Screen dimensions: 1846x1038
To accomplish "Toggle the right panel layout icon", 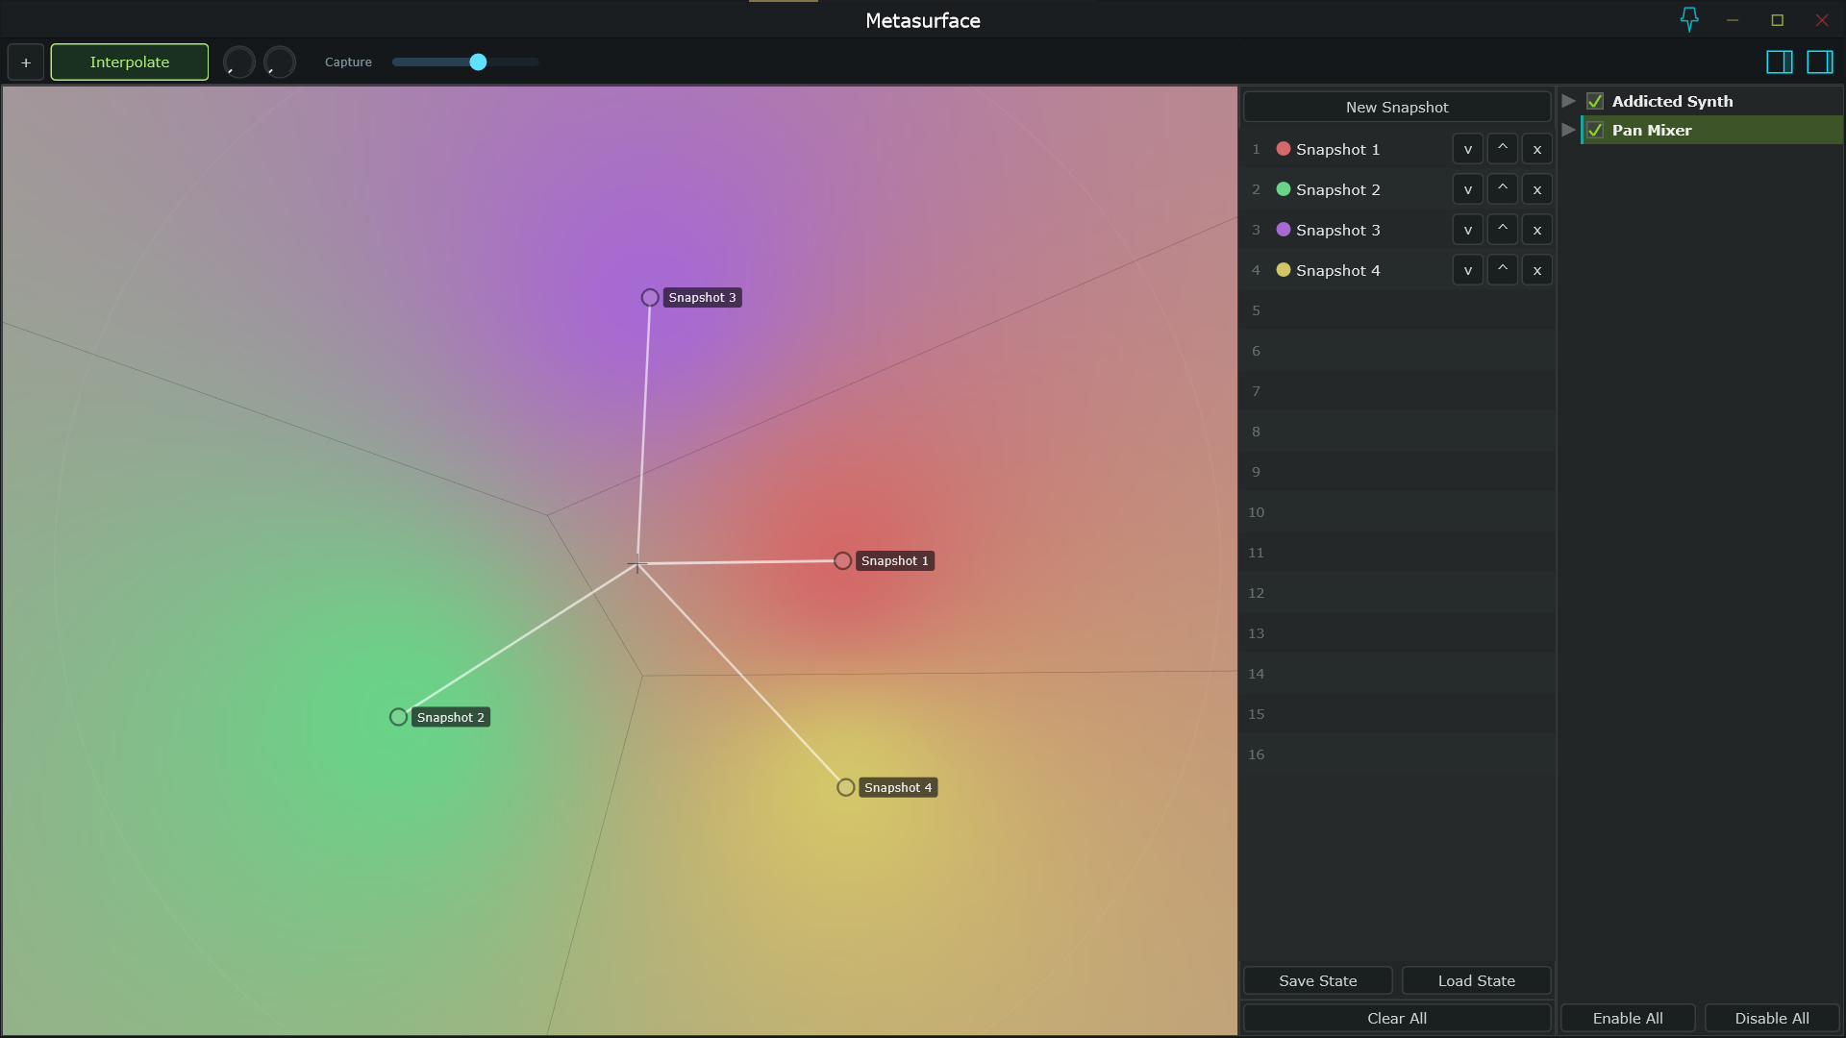I will coord(1820,62).
